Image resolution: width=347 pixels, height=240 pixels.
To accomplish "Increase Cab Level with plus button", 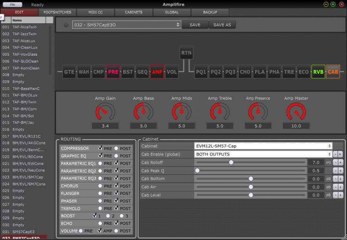I will click(340, 195).
